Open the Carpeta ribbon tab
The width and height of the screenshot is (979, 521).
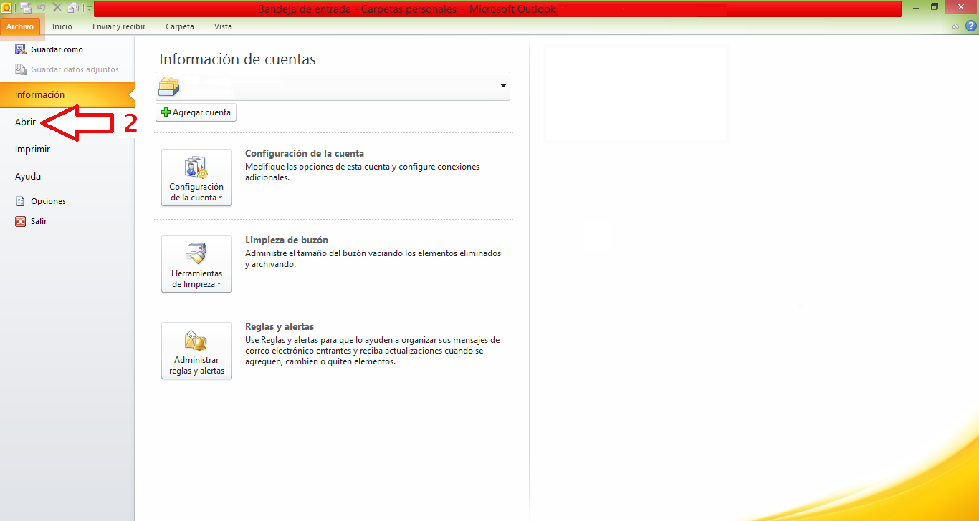coord(180,26)
